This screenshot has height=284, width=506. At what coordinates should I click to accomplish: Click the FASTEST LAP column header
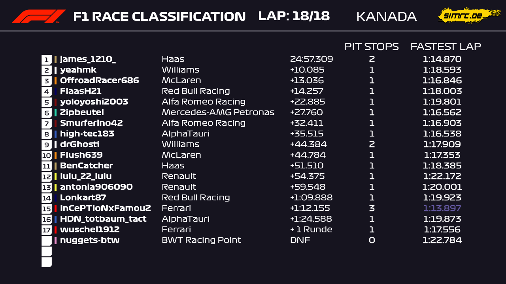click(446, 47)
